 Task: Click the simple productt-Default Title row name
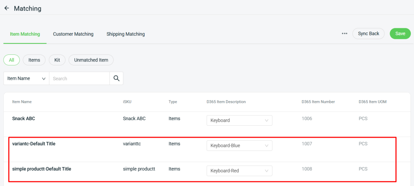(42, 169)
